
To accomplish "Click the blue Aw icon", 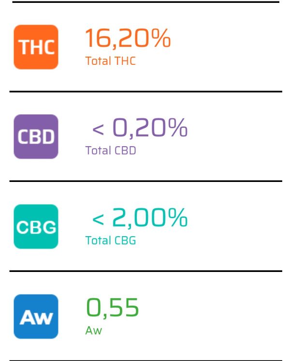I will coord(36,316).
